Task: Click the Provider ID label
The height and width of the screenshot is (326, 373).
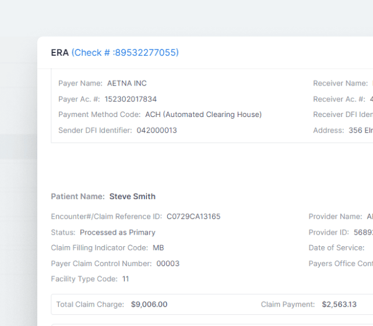Action: (329, 232)
